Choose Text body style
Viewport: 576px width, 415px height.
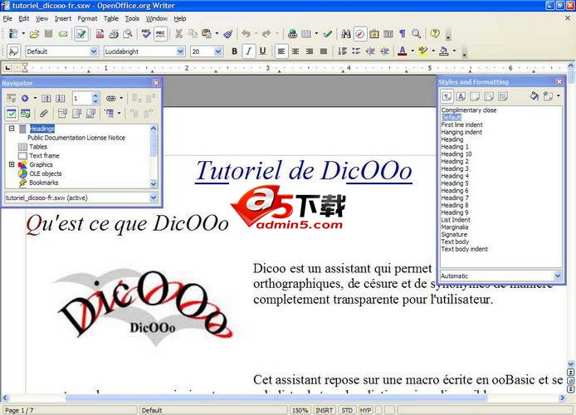tap(455, 242)
